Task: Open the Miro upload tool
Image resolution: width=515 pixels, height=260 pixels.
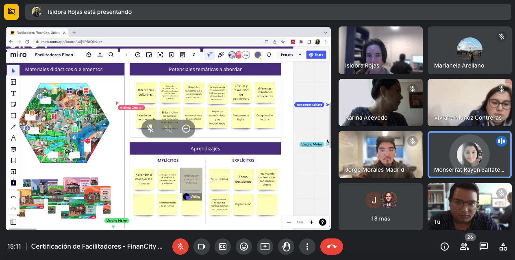Action: [x=13, y=172]
